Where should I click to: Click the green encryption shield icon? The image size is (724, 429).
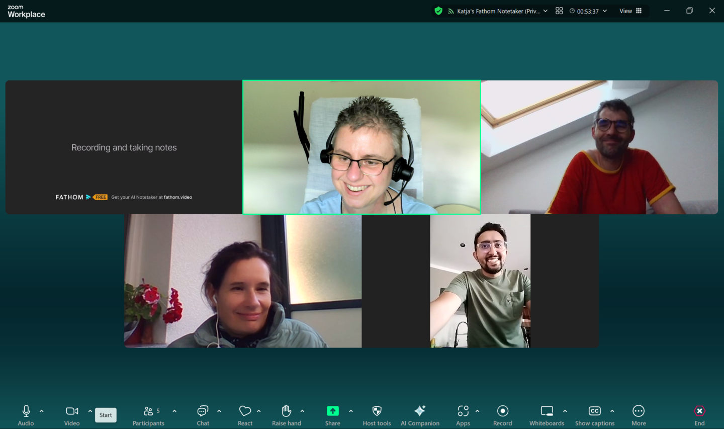point(438,11)
